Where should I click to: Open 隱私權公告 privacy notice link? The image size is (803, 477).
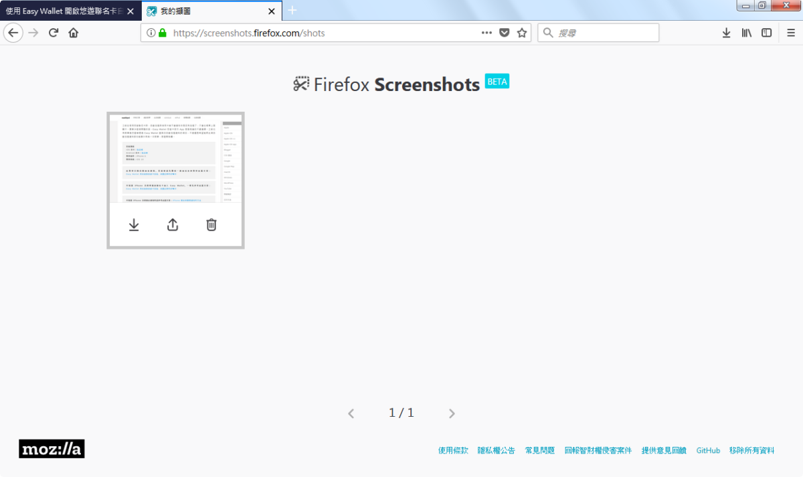(x=497, y=451)
